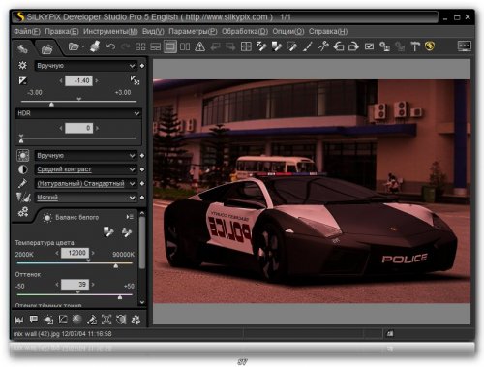Select the trimming scissors tool

(x=323, y=46)
